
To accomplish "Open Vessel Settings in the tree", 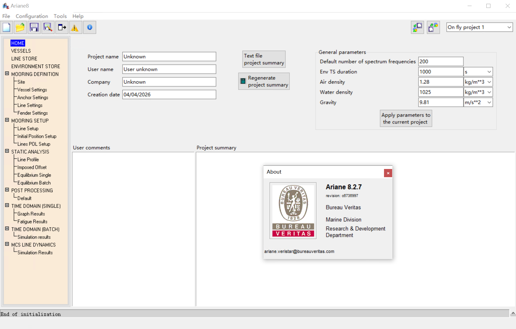I will [x=32, y=90].
